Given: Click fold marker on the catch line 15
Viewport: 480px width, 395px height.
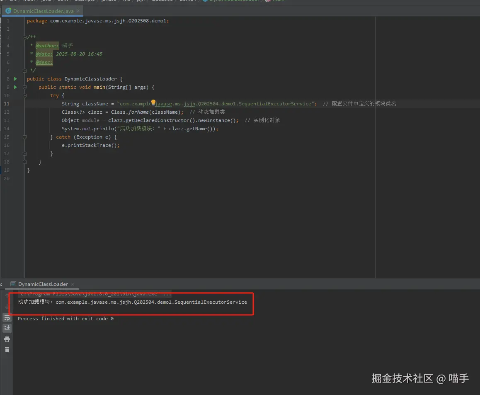Looking at the screenshot, I should point(24,137).
